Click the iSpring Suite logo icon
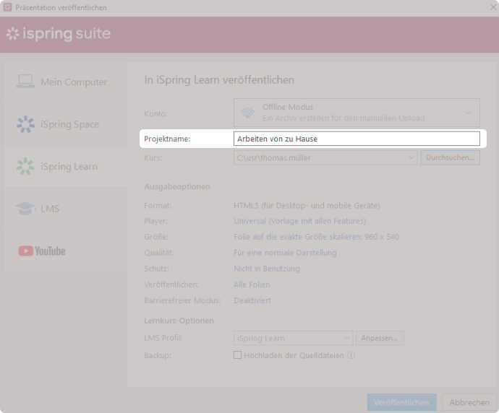Screen dimensions: 499x413 pos(12,34)
